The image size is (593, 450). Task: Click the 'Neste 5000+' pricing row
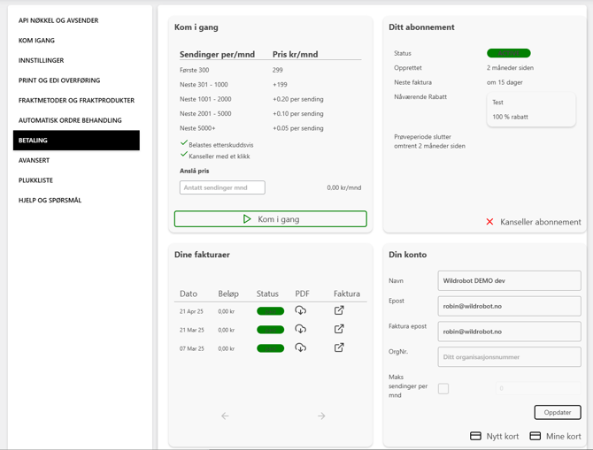tap(271, 128)
